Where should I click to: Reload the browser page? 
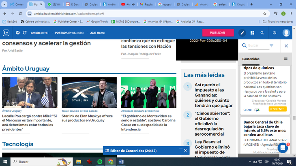tap(20, 14)
